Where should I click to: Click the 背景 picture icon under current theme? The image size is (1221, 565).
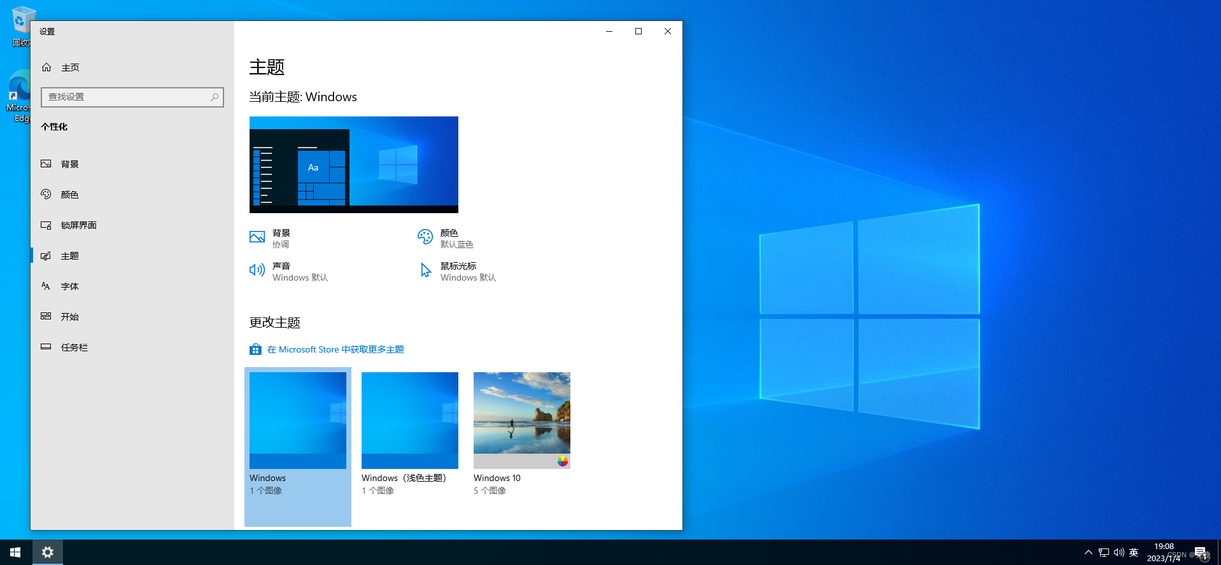(x=257, y=237)
